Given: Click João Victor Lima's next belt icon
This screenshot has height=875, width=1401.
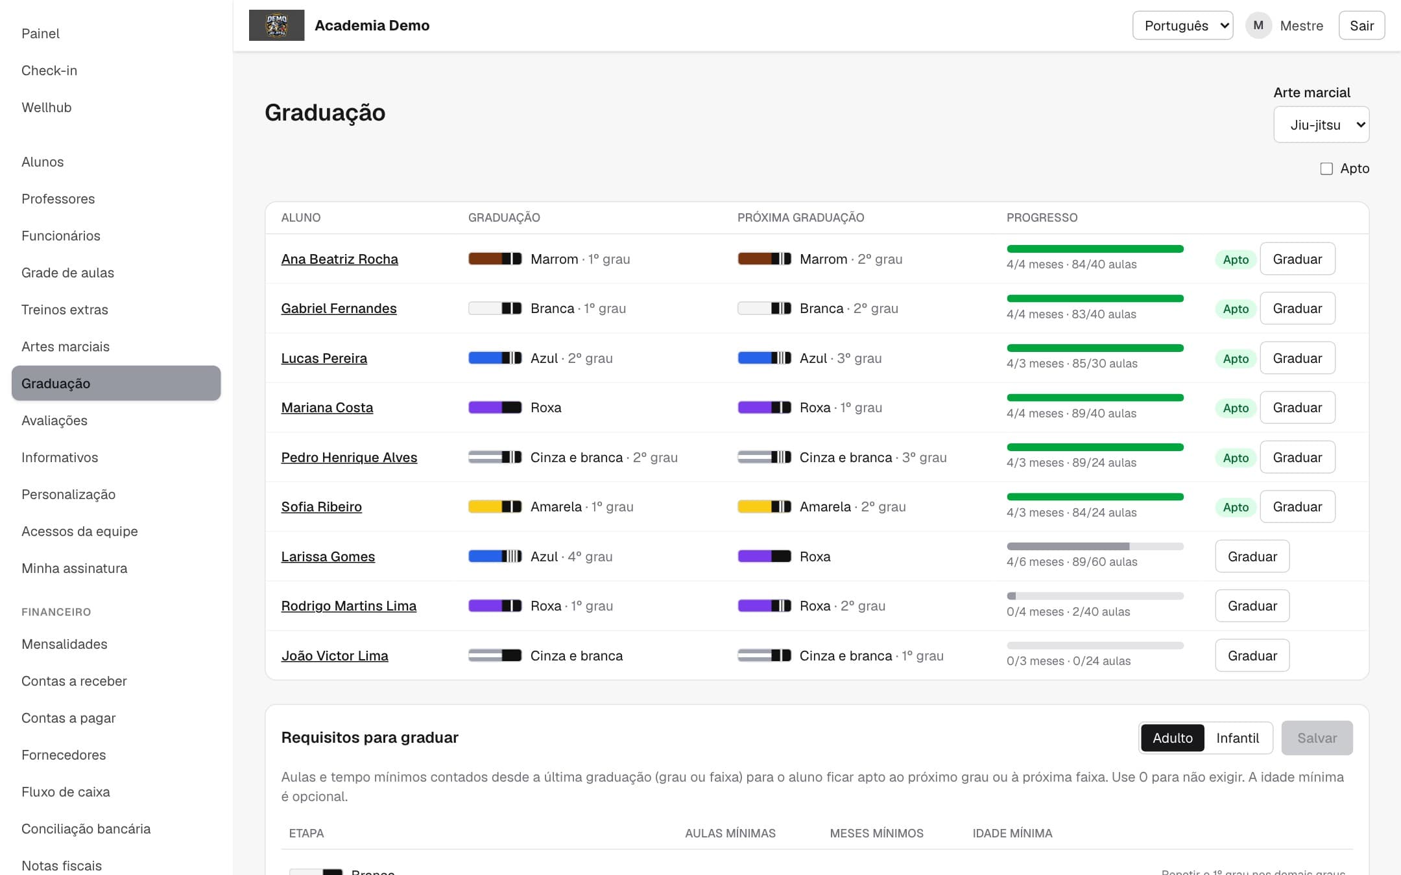Looking at the screenshot, I should point(764,655).
